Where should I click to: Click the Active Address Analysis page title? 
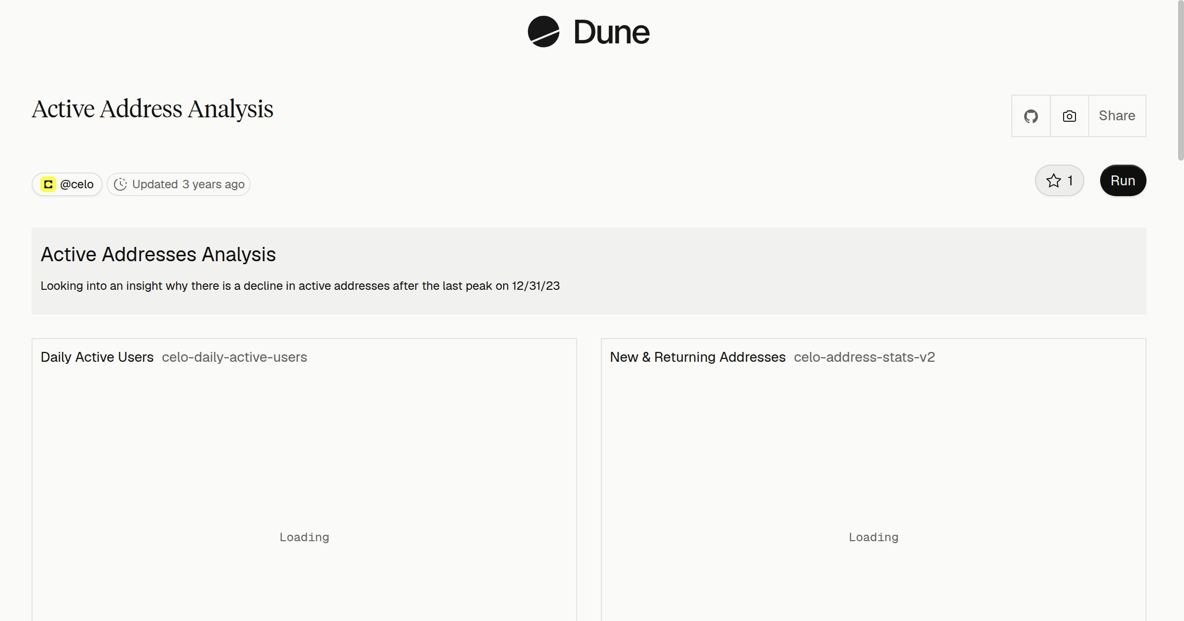pos(152,109)
